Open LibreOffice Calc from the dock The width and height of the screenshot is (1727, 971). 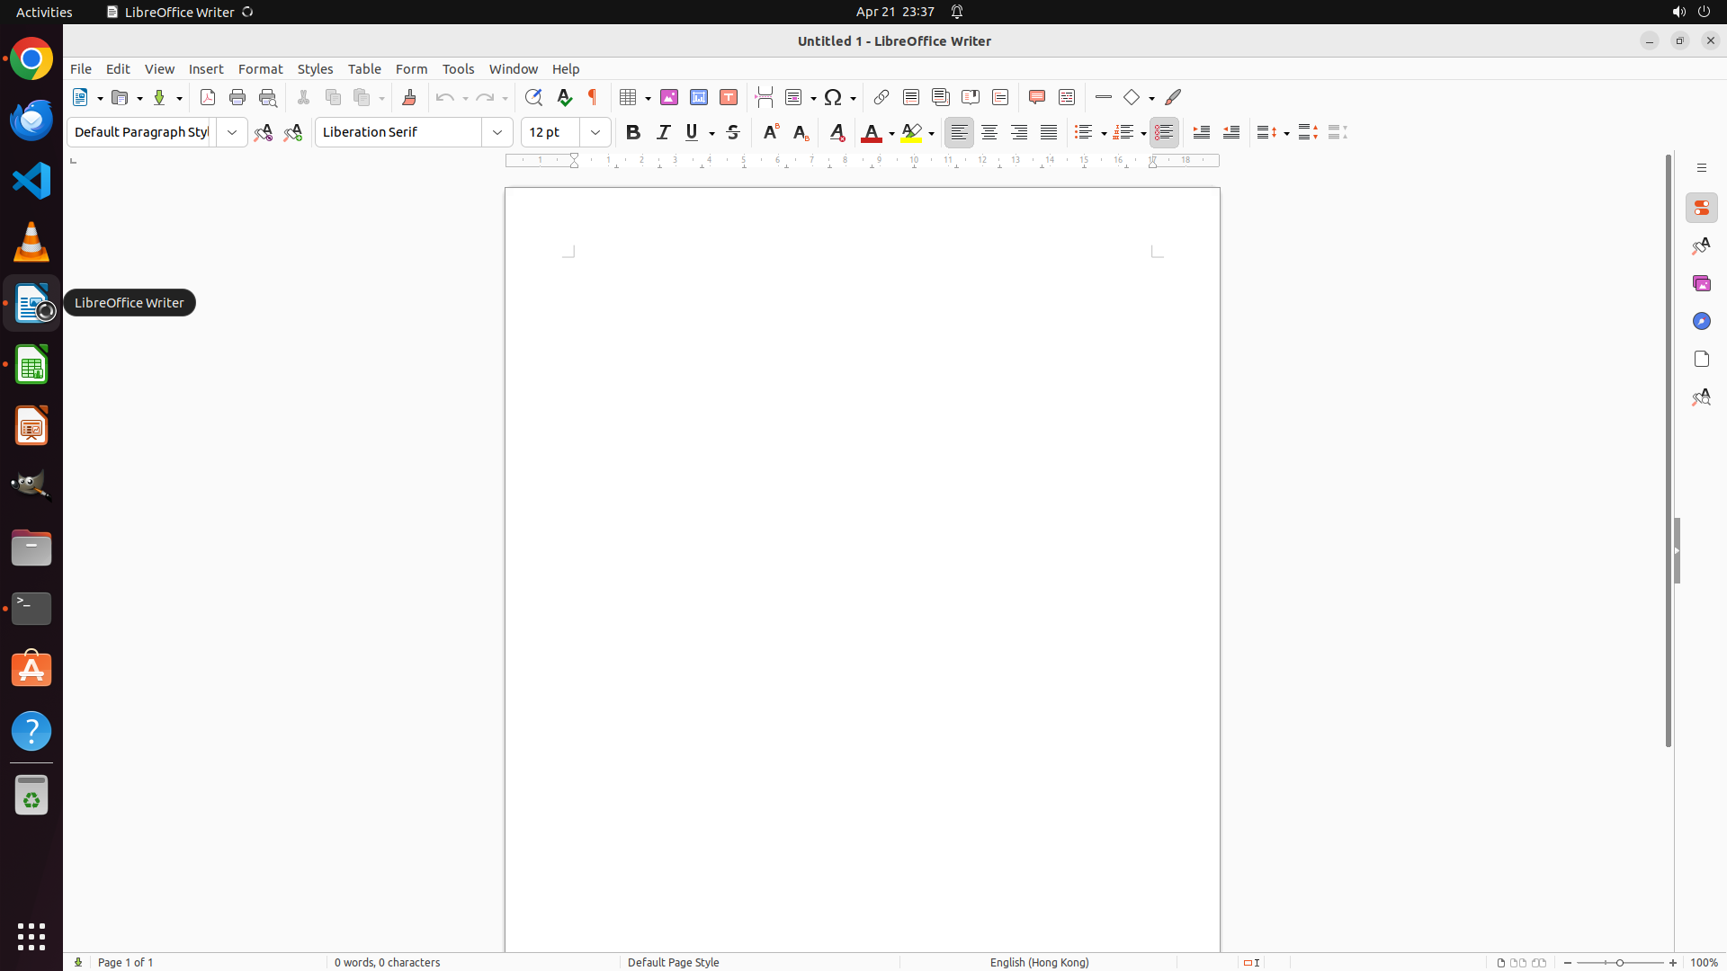coord(31,365)
